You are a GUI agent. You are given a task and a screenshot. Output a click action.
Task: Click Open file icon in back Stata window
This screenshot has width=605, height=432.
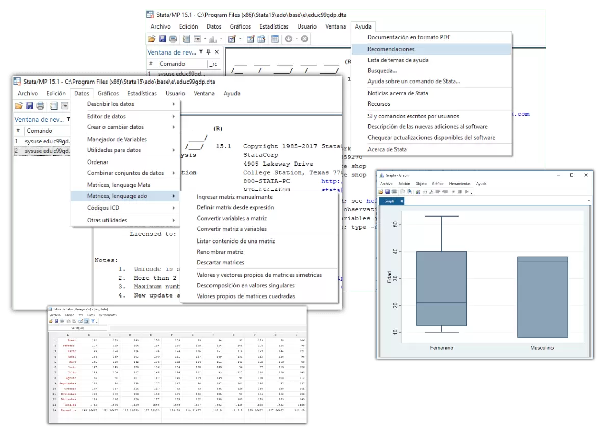point(152,39)
